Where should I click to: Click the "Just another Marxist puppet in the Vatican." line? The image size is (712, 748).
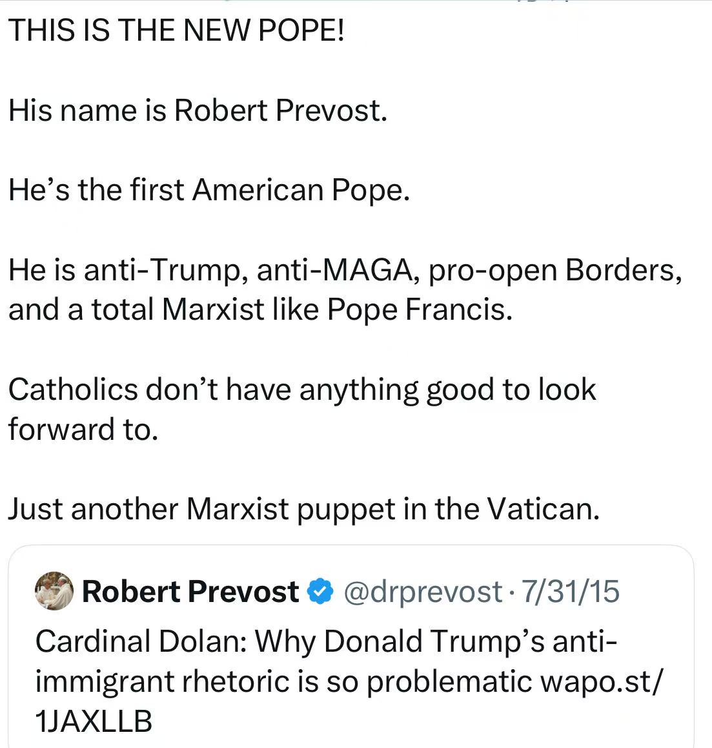point(304,509)
